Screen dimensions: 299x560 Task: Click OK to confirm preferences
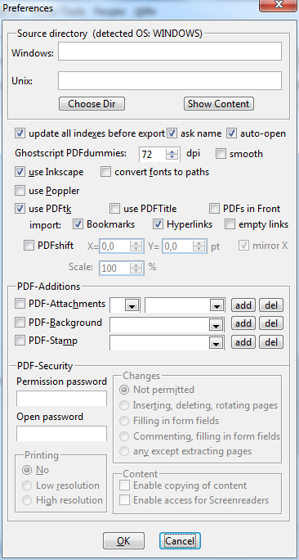123,540
